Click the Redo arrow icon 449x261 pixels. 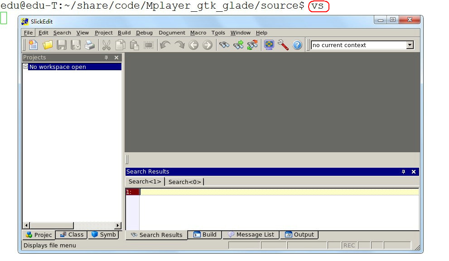pyautogui.click(x=179, y=45)
